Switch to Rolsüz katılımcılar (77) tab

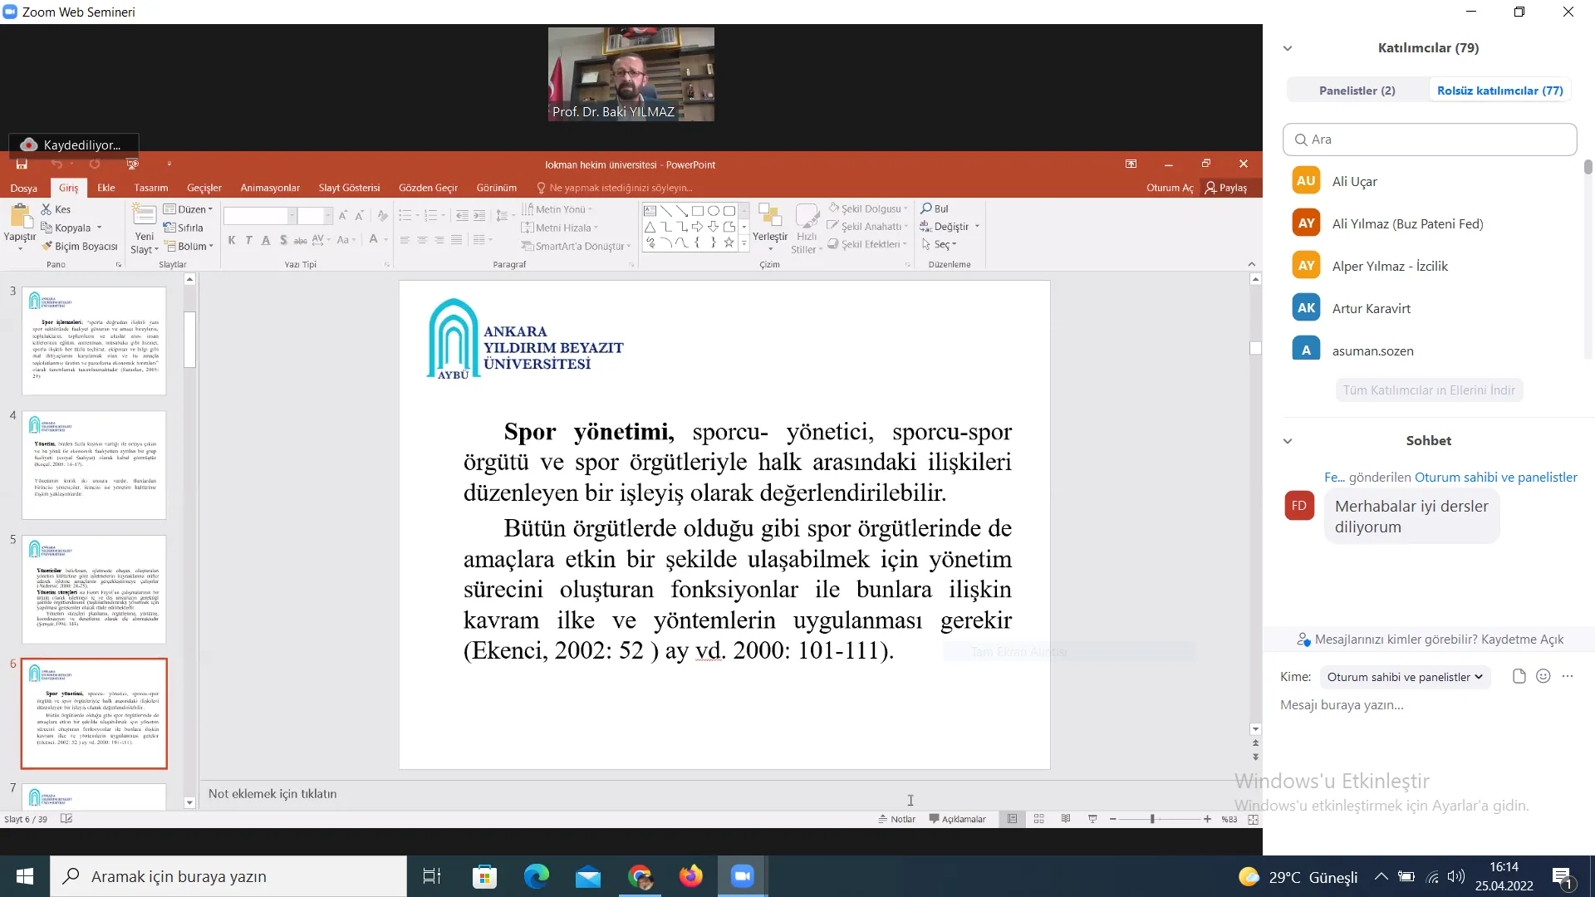tap(1499, 91)
